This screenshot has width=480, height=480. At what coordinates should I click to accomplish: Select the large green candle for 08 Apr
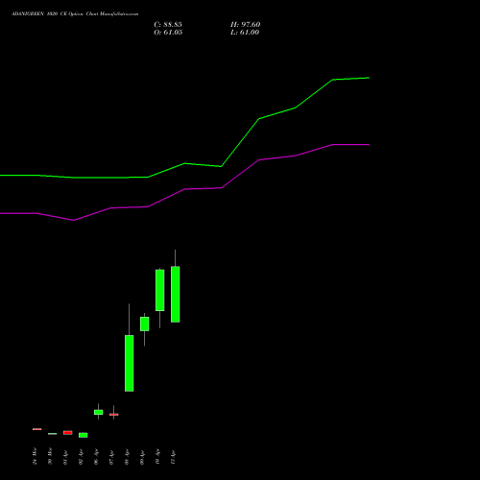(130, 363)
